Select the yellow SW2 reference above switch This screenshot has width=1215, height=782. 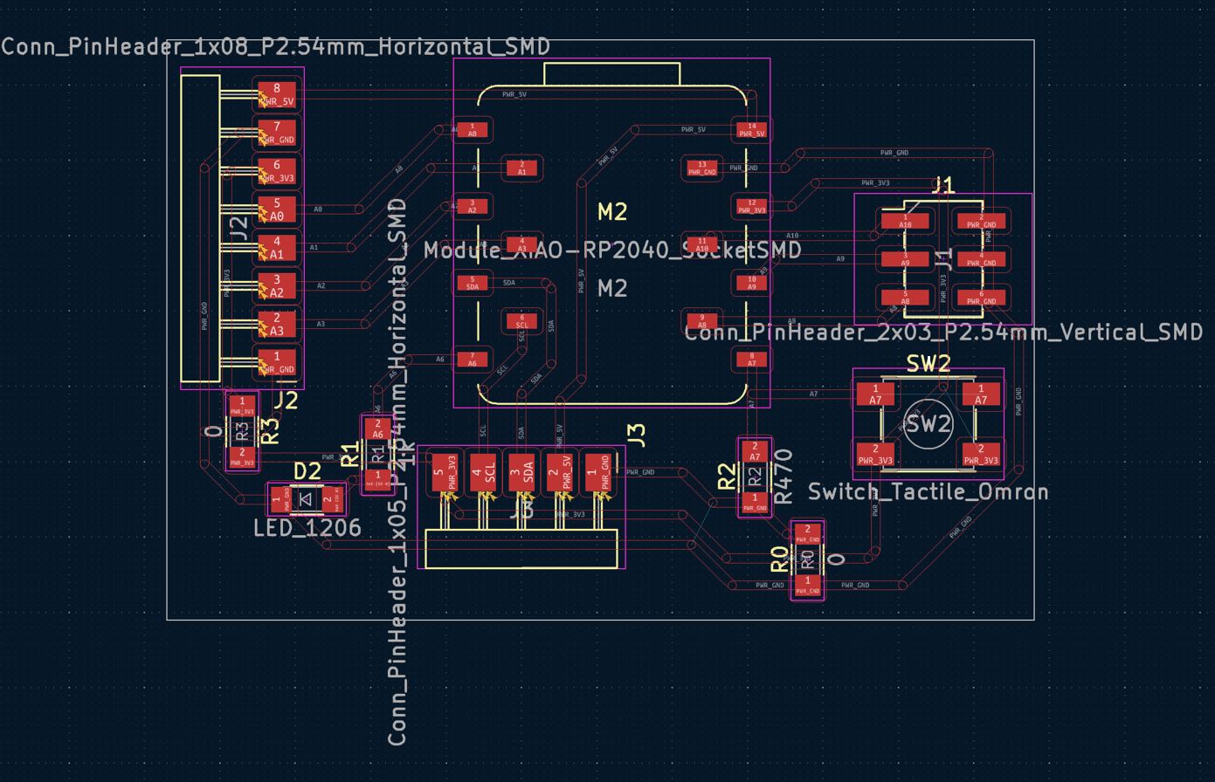click(928, 364)
